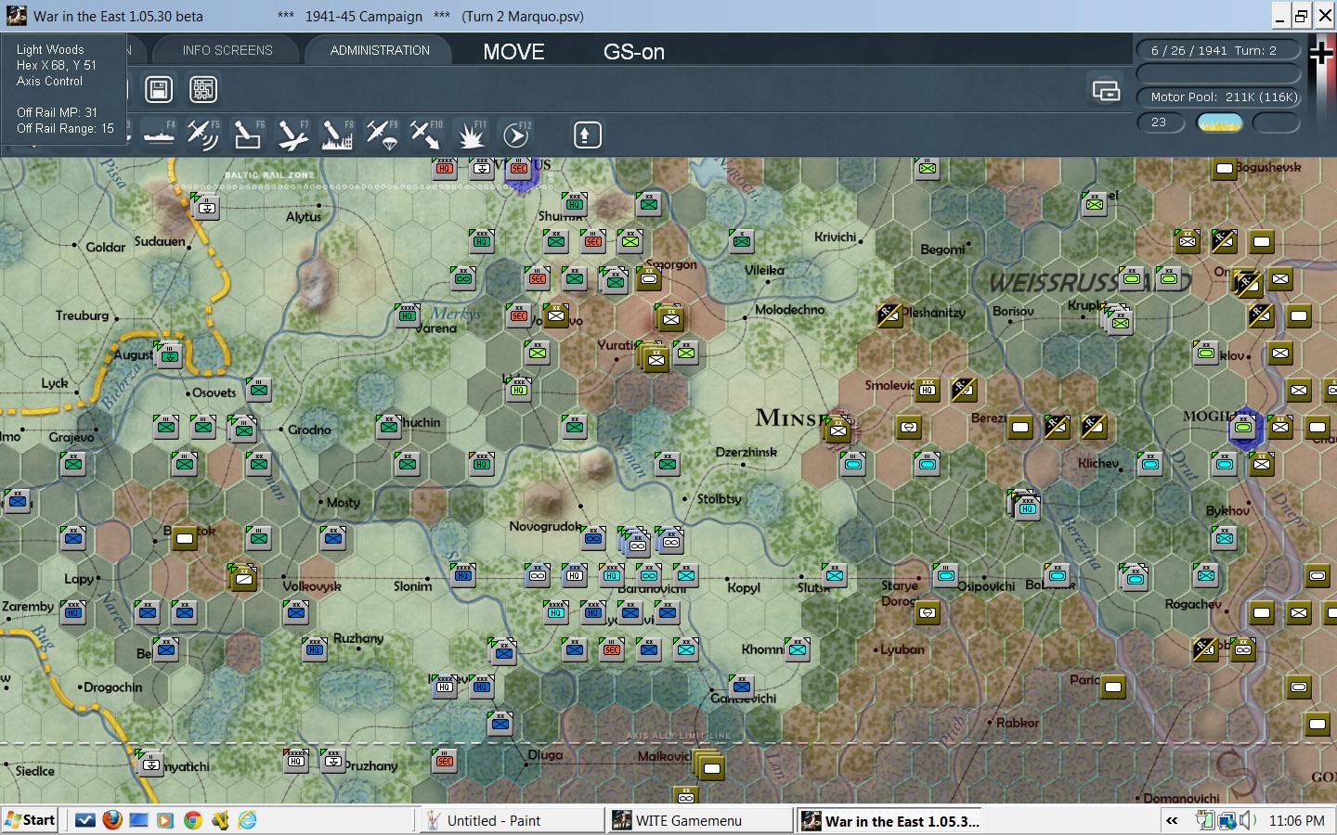Click the Rogachev town label on map
The width and height of the screenshot is (1337, 835).
(1193, 604)
